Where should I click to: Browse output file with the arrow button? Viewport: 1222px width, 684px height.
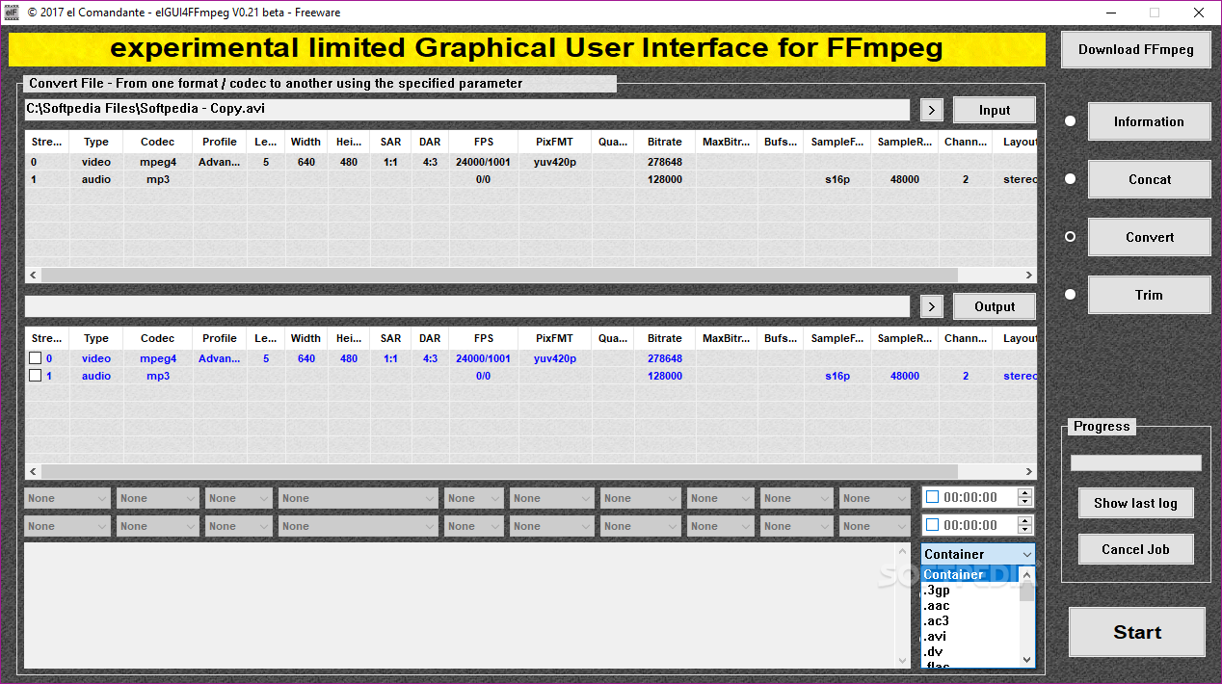(x=931, y=306)
